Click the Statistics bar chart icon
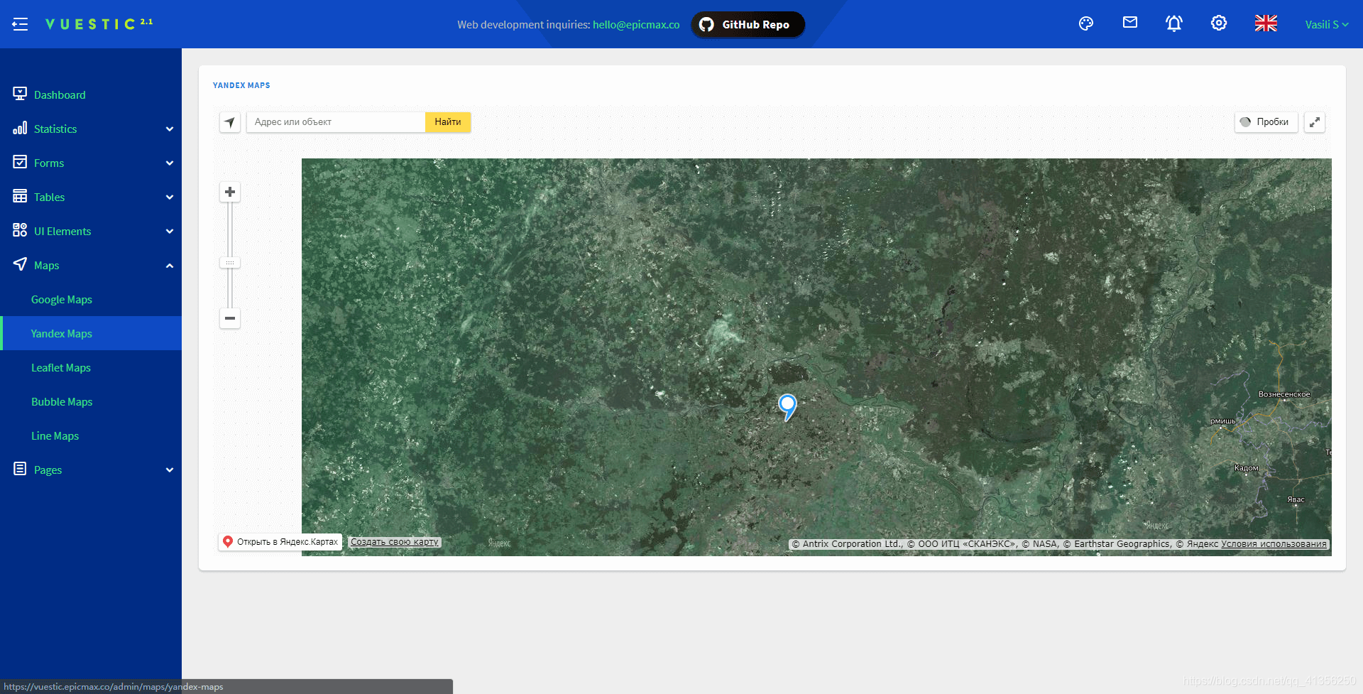1363x694 pixels. tap(20, 128)
